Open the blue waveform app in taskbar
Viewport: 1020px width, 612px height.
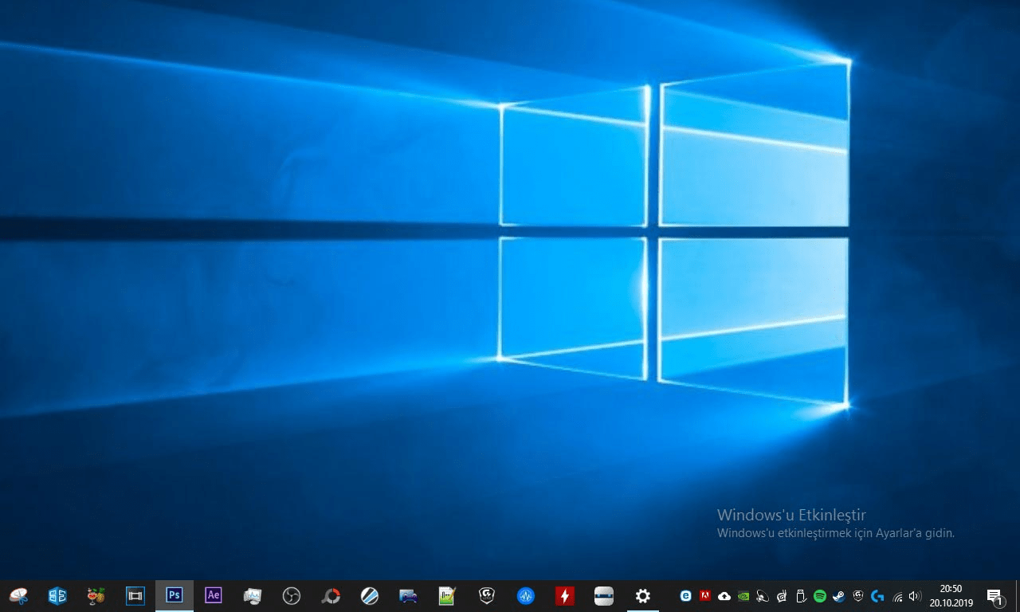tap(525, 596)
